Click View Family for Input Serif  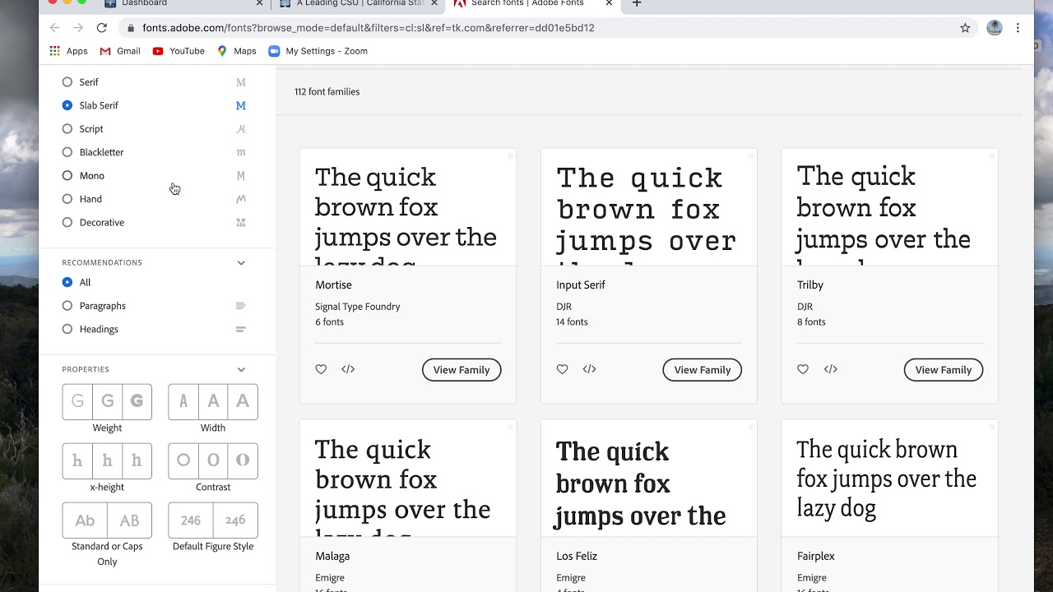point(703,370)
